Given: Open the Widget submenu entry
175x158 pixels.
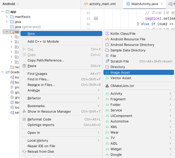Looking at the screenshot, I should point(139,149).
